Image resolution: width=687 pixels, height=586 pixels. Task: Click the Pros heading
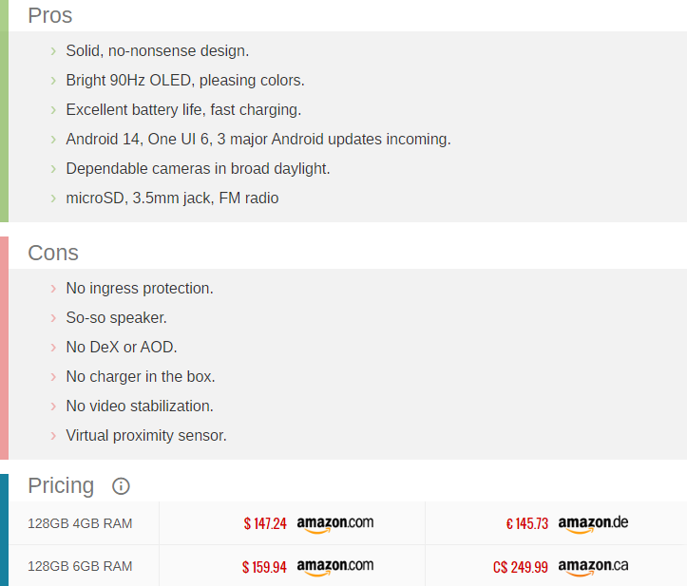click(x=50, y=16)
